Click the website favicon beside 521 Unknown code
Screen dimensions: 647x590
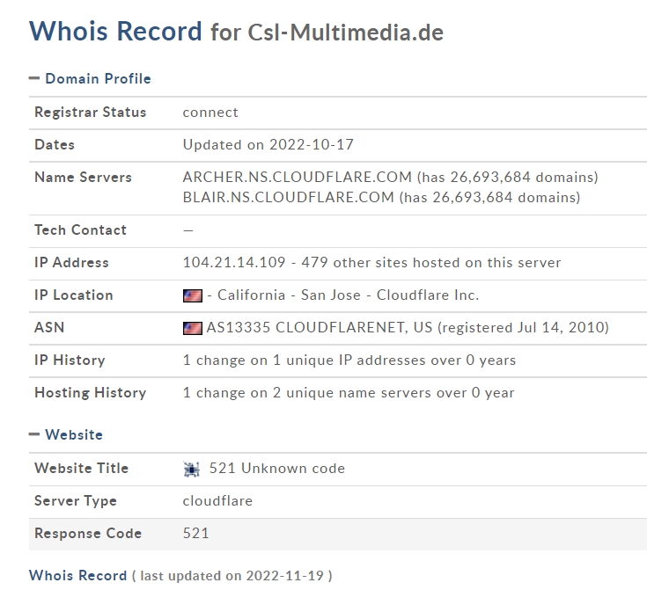(x=192, y=470)
